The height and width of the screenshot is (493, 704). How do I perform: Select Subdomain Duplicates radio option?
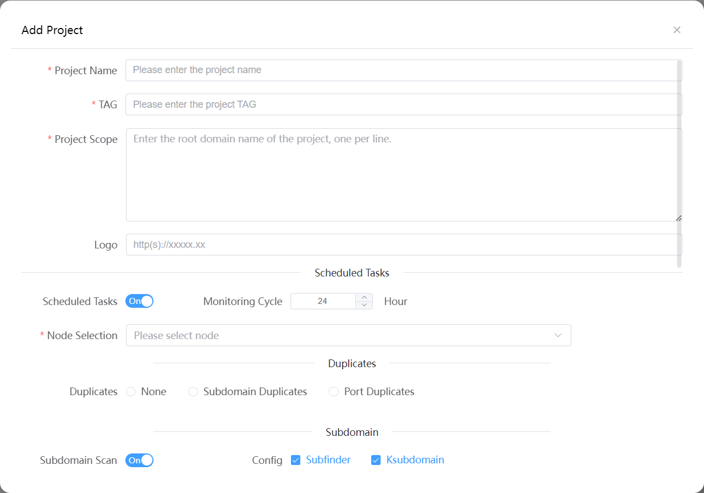click(x=193, y=392)
